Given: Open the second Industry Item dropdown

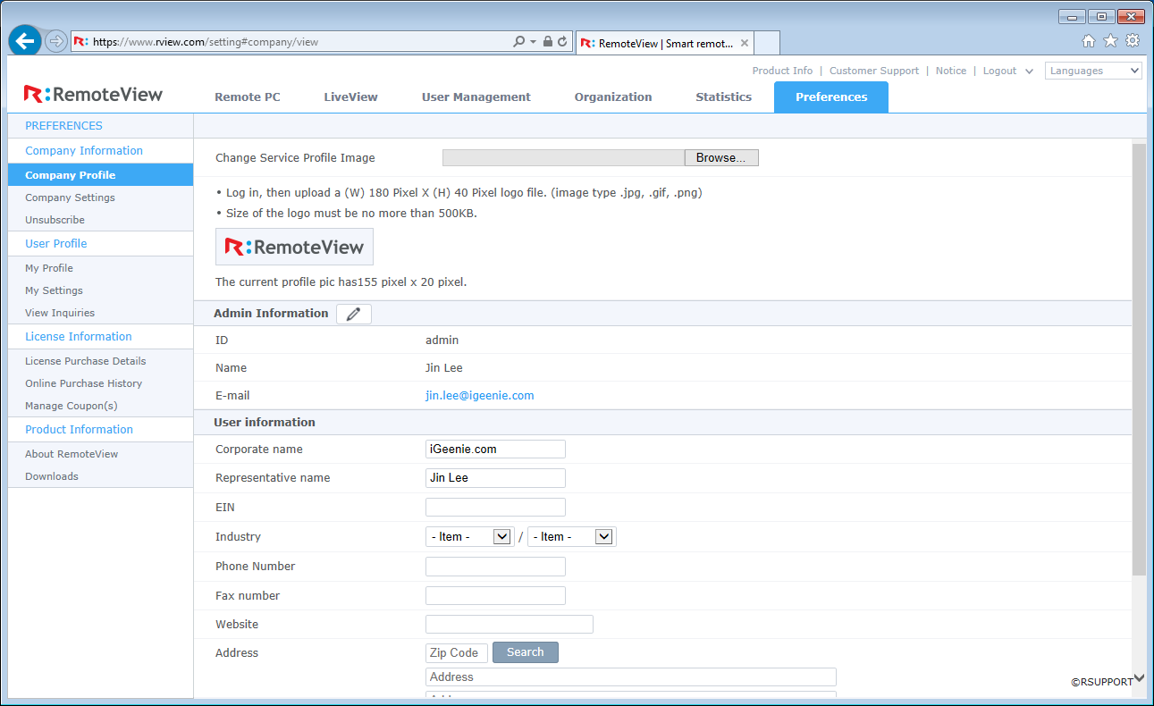Looking at the screenshot, I should point(571,537).
